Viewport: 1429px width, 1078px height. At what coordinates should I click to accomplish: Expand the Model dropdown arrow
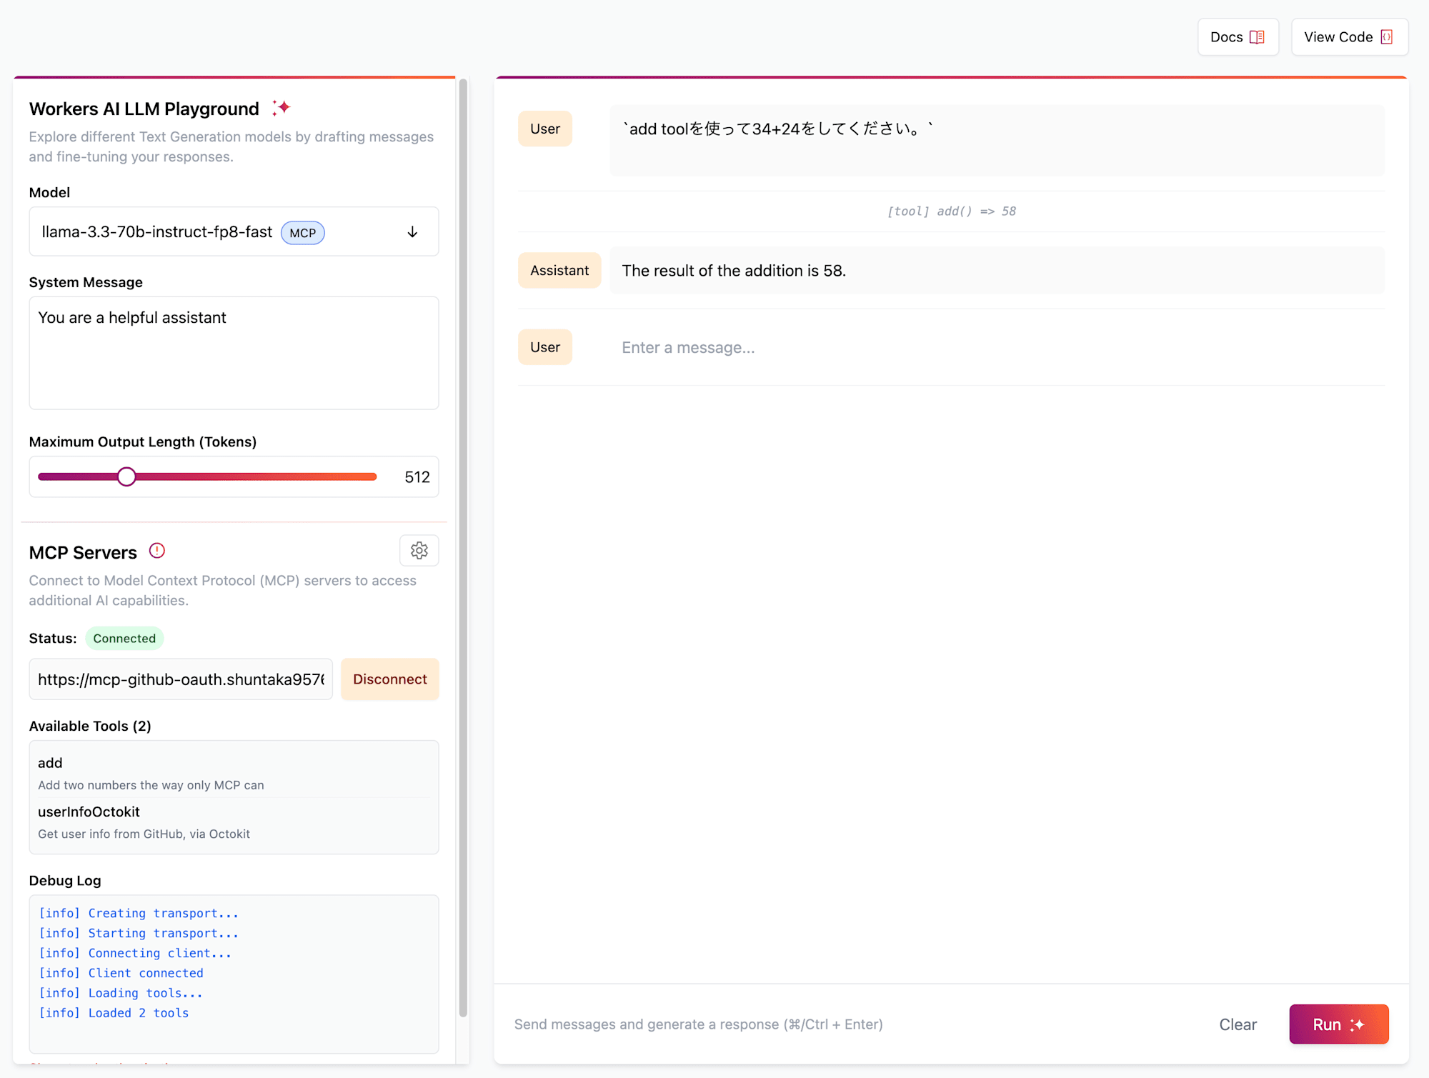(x=412, y=232)
